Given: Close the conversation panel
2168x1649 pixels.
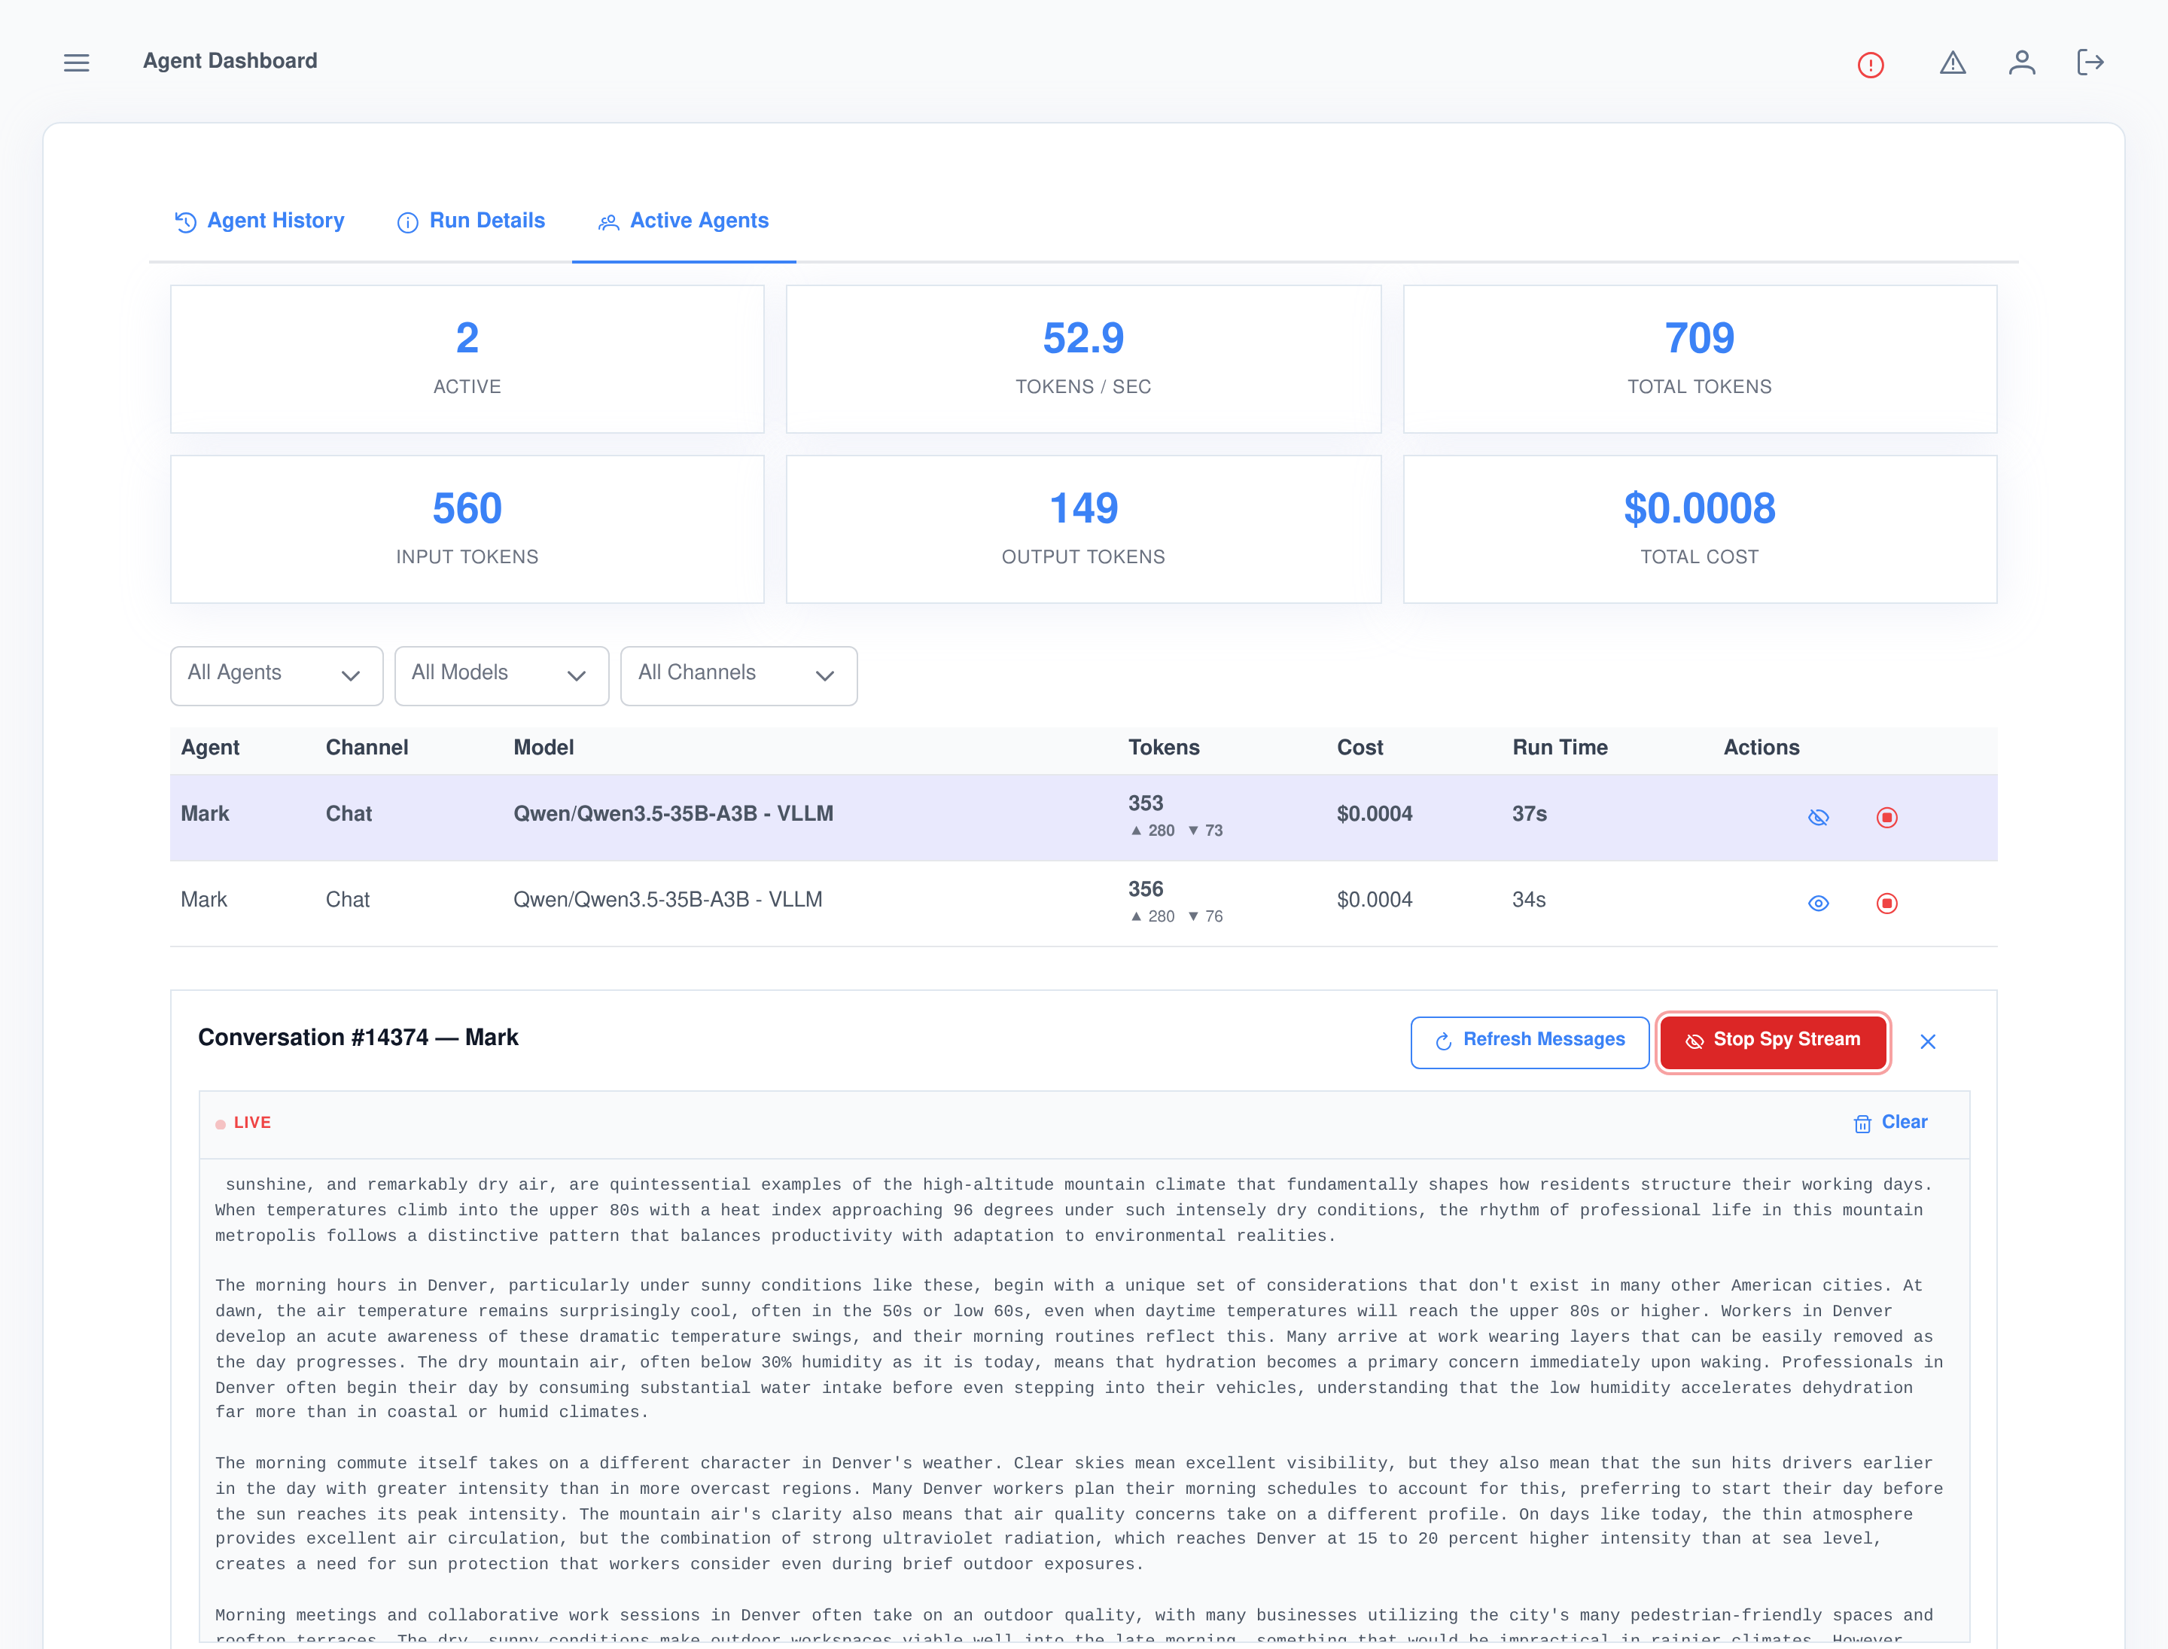Looking at the screenshot, I should (1928, 1041).
